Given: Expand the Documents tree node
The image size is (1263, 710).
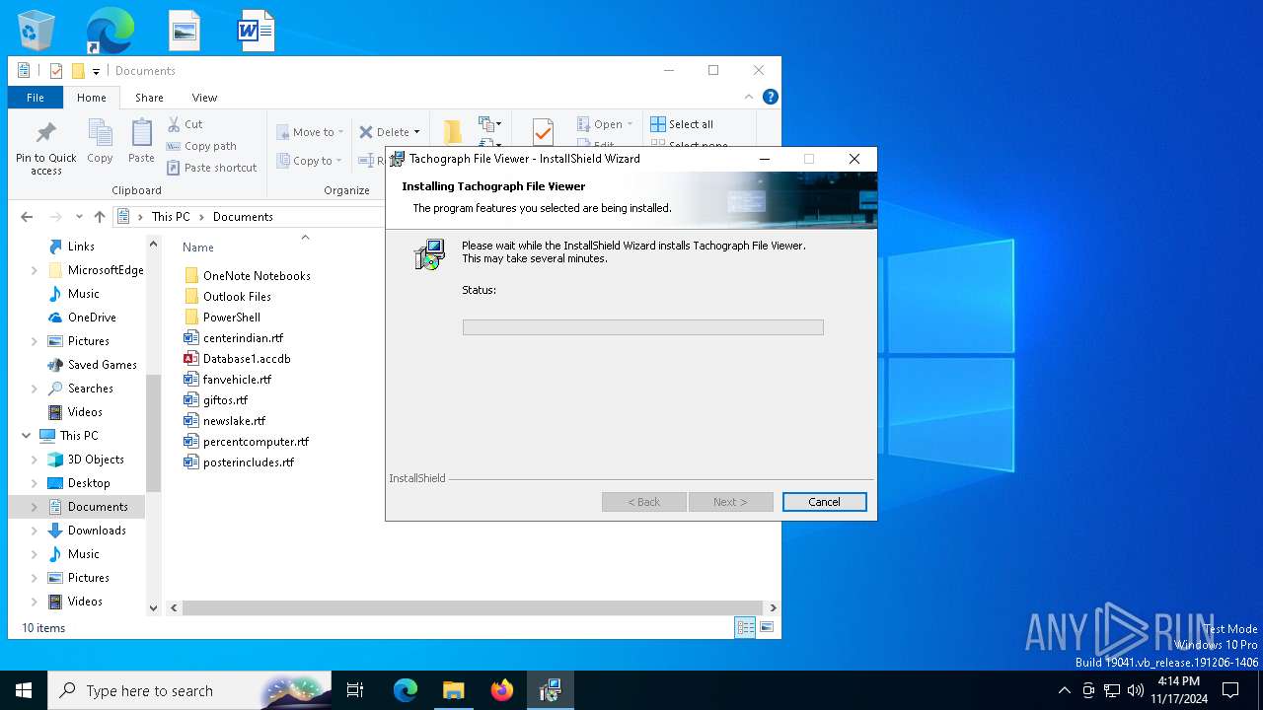Looking at the screenshot, I should tap(35, 507).
